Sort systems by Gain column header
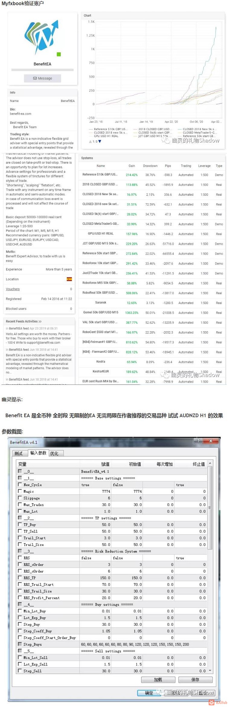This screenshot has width=230, height=707. 132,166
